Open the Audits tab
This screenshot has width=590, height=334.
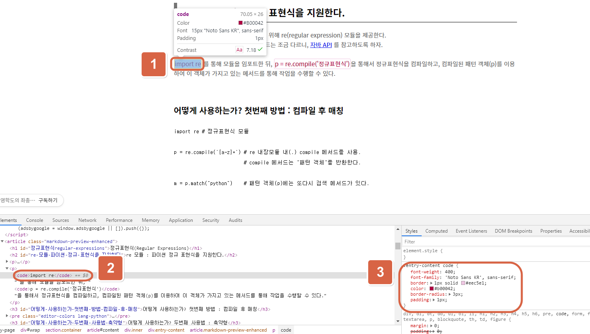click(x=235, y=220)
